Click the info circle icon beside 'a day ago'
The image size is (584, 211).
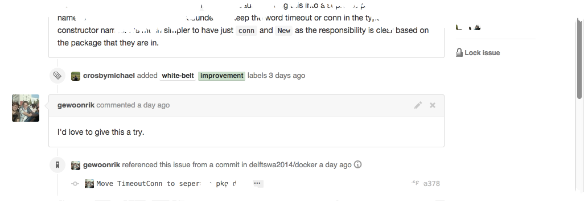coord(357,164)
